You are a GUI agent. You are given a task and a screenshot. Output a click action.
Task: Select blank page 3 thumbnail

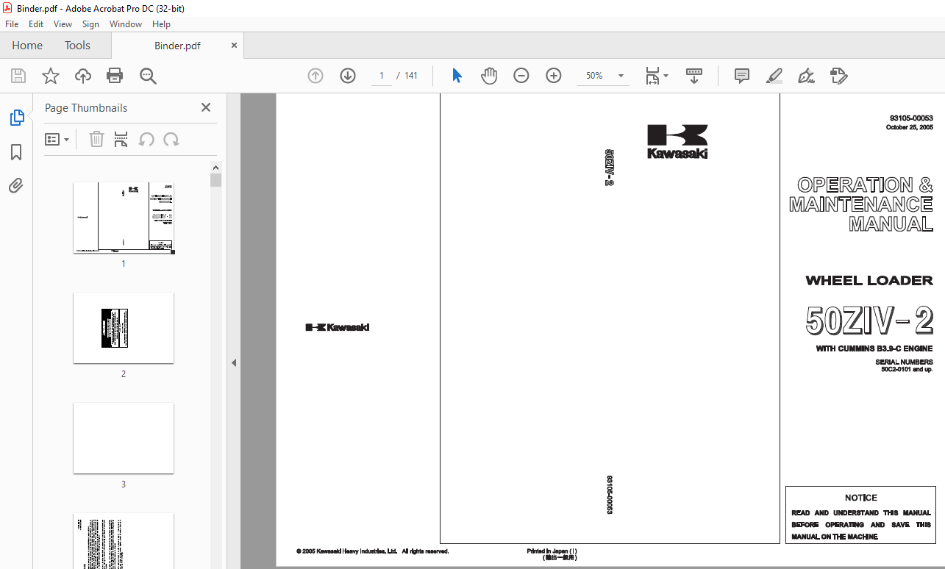point(124,438)
